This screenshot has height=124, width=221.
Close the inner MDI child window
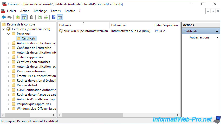(x=218, y=11)
